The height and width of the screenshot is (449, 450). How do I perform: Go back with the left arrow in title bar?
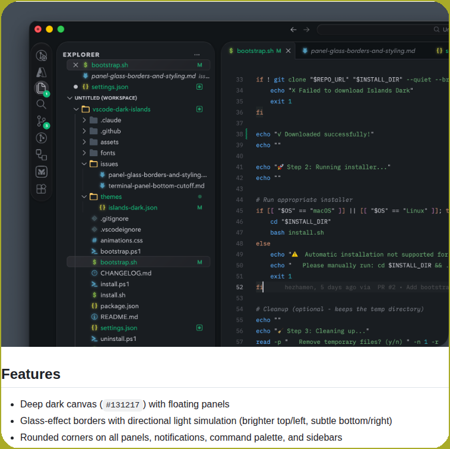pos(293,30)
